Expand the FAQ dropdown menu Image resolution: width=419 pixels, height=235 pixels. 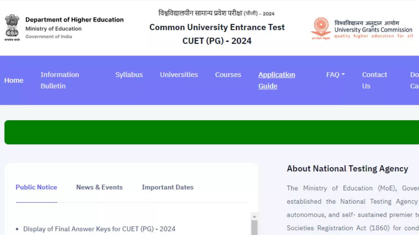pos(336,75)
